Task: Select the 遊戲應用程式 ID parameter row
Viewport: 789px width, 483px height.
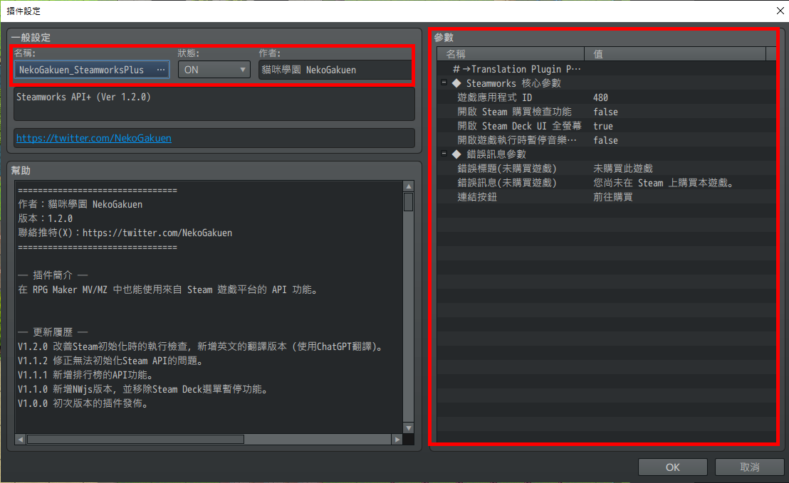Action: click(x=606, y=97)
